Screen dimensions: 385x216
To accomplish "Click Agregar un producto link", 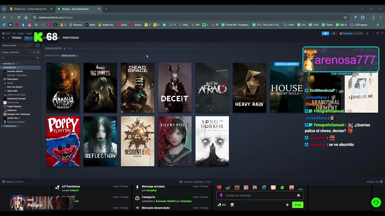I will 13,182.
